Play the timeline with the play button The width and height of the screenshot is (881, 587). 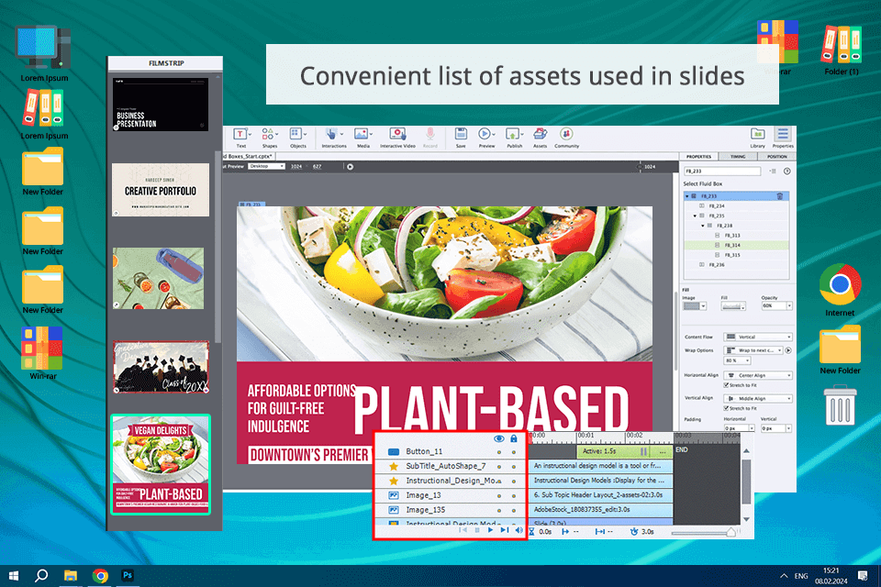(x=490, y=530)
